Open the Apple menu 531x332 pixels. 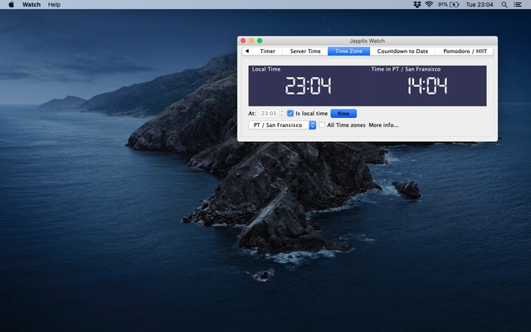click(11, 4)
